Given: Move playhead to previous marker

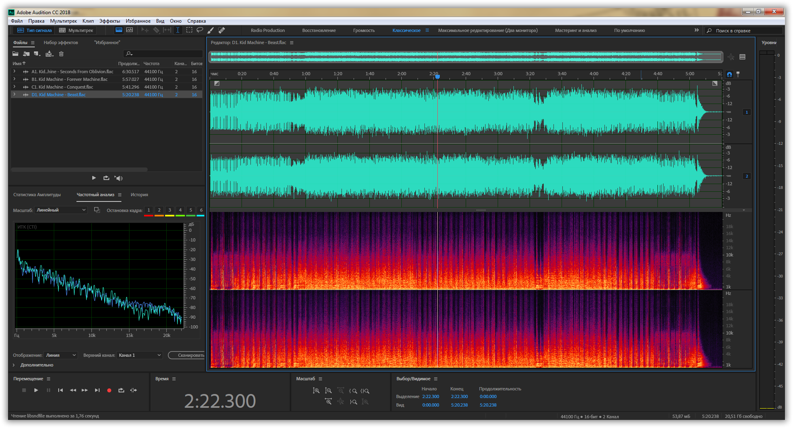Looking at the screenshot, I should 60,390.
